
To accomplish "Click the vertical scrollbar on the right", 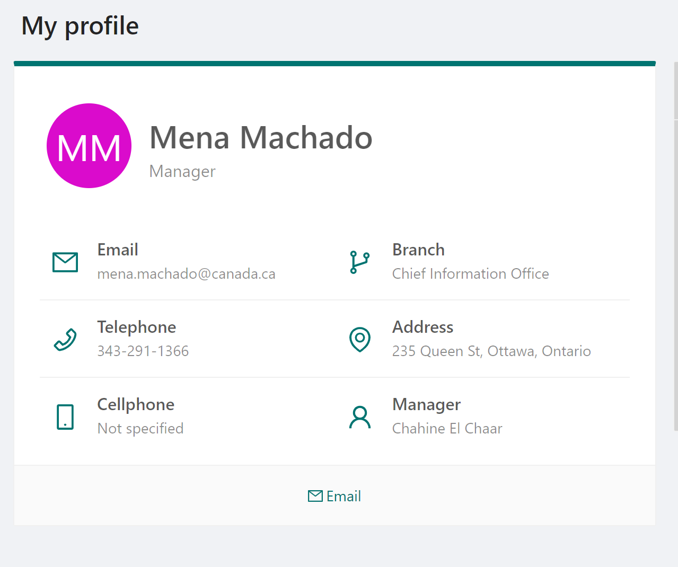I will 676,246.
